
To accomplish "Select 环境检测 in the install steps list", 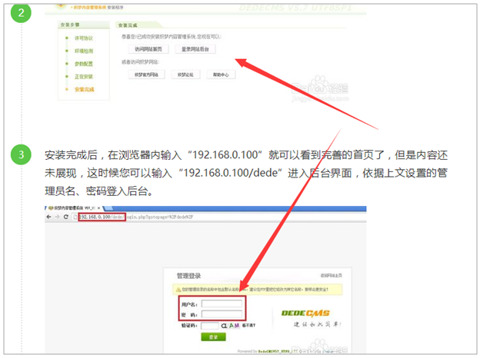I will click(x=83, y=51).
